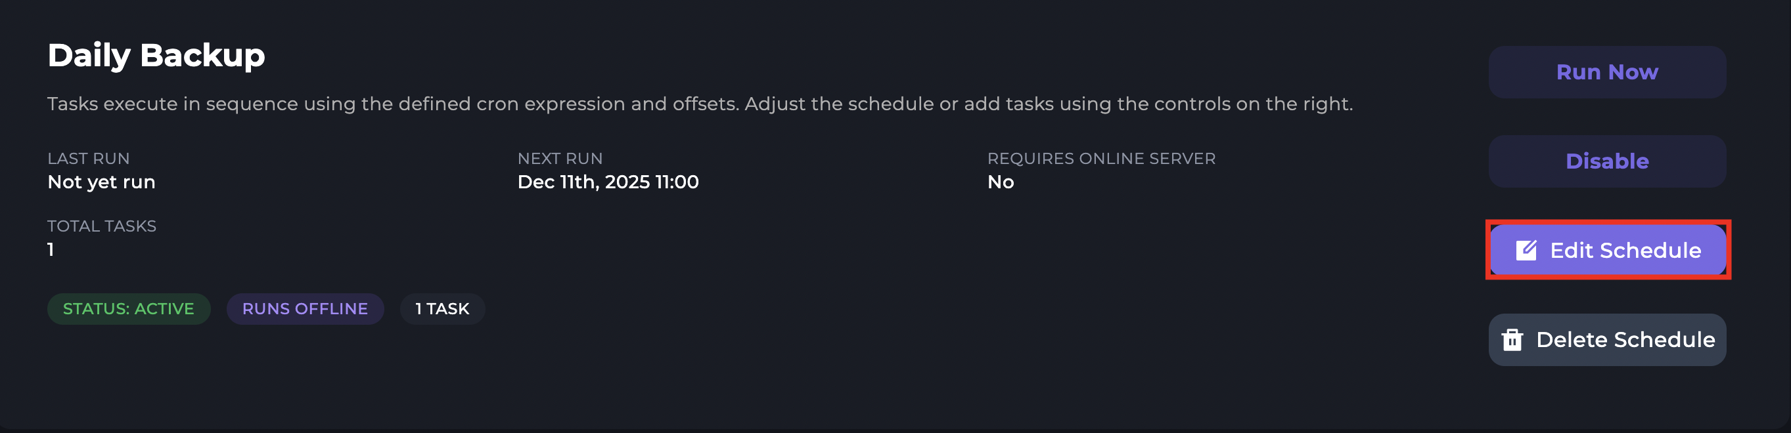Screen dimensions: 1791x433
Task: Click the word "Edit" in Edit Schedule
Action: [x=1572, y=250]
